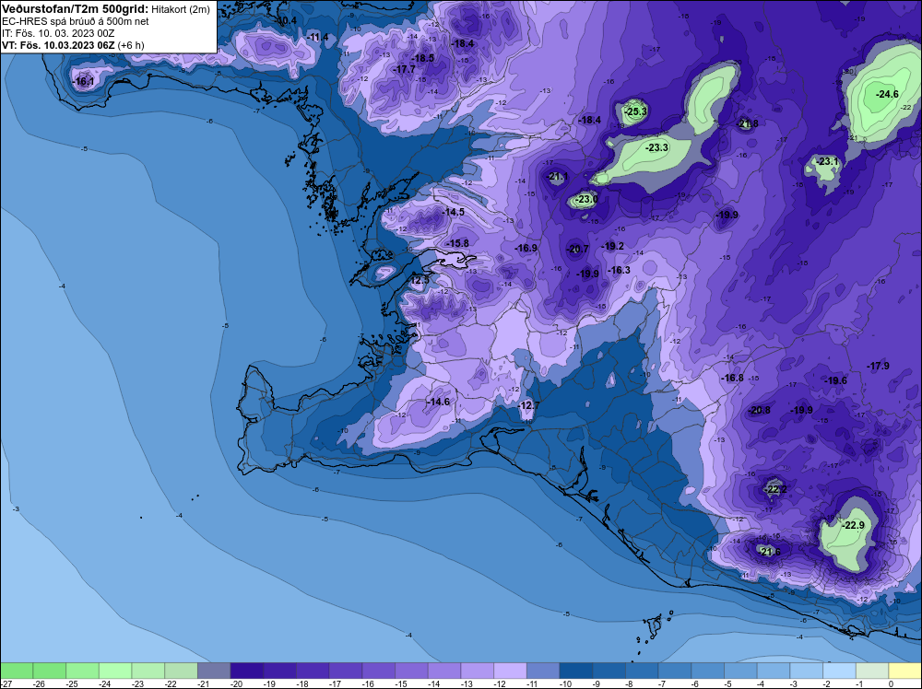Click the -23.3 temperature label
Screen dimensions: 922x689
pos(656,147)
